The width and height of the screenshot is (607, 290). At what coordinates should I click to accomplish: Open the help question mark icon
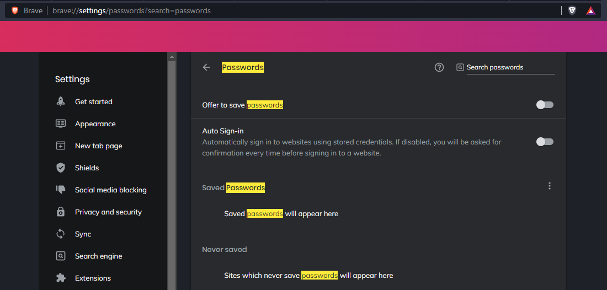[x=439, y=67]
